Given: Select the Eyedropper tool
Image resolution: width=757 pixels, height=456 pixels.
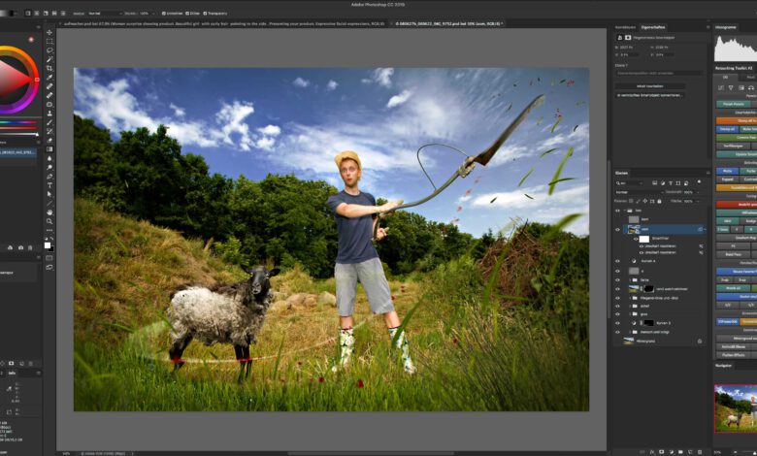Looking at the screenshot, I should (x=49, y=78).
